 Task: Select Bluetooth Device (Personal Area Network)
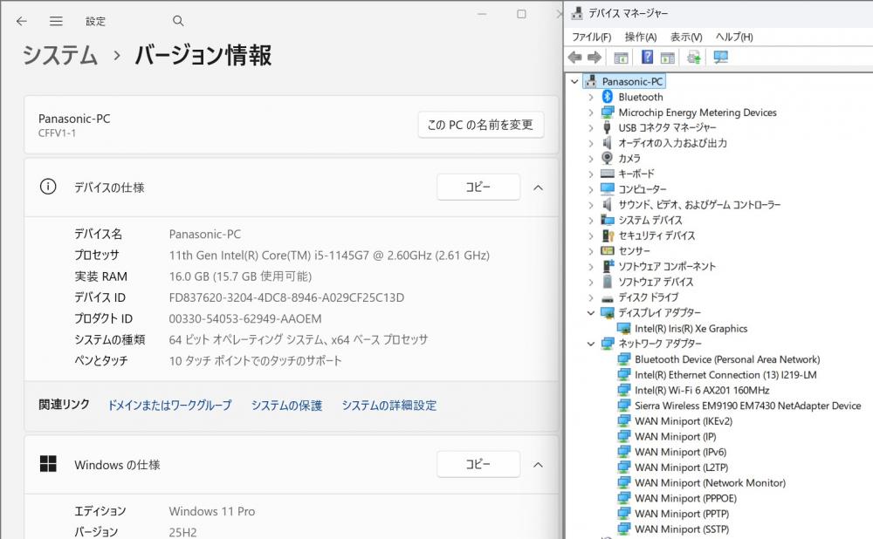[x=727, y=359]
